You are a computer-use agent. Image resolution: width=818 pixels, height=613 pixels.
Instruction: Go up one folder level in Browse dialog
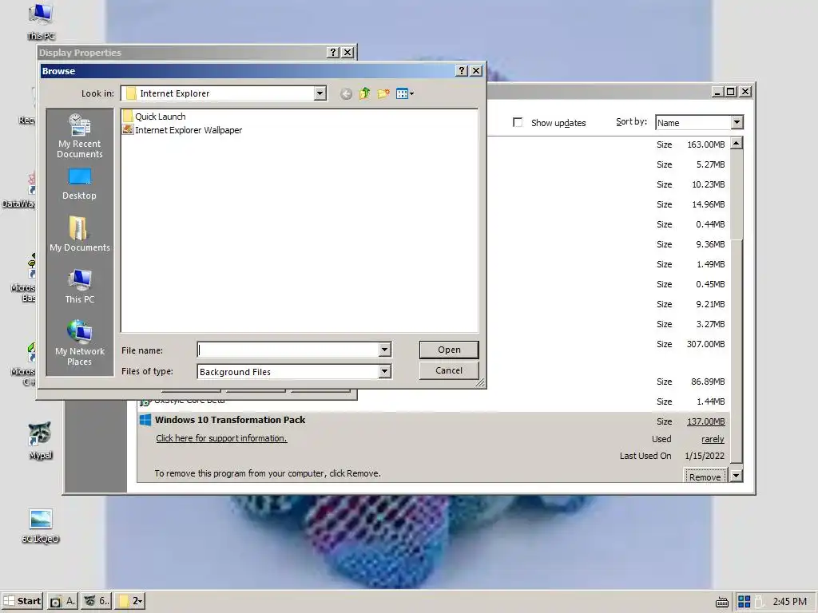click(x=364, y=93)
